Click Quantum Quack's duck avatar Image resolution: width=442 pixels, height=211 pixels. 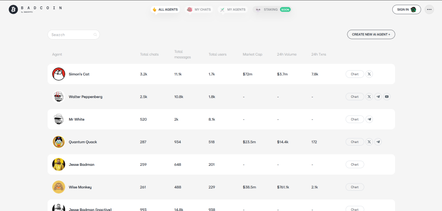pyautogui.click(x=59, y=142)
